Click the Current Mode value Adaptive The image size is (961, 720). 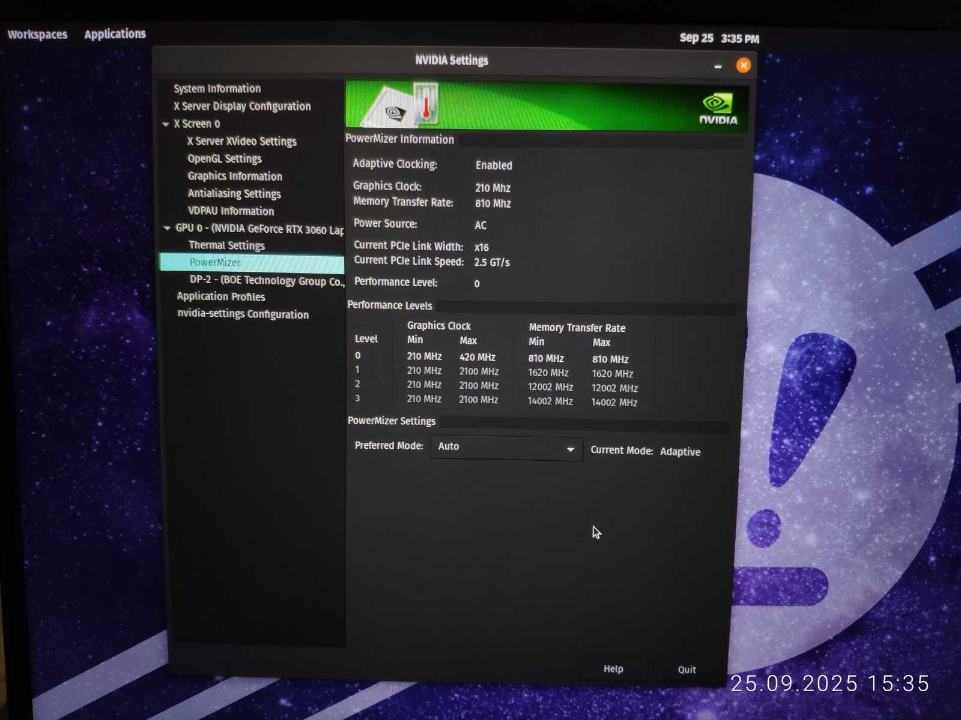pyautogui.click(x=680, y=452)
